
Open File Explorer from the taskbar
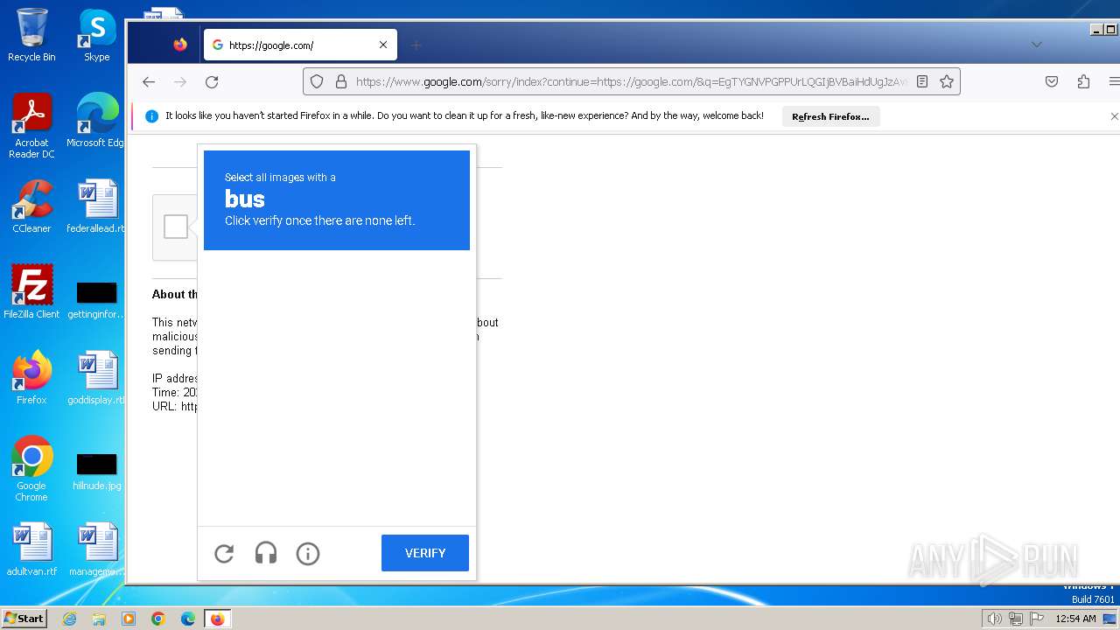(x=99, y=619)
